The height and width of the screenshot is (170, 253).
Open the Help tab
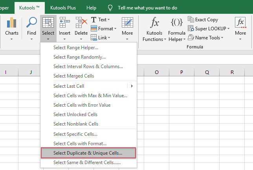click(91, 7)
